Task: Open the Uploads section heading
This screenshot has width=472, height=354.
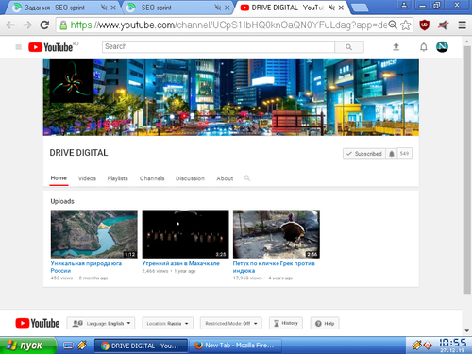Action: [62, 201]
